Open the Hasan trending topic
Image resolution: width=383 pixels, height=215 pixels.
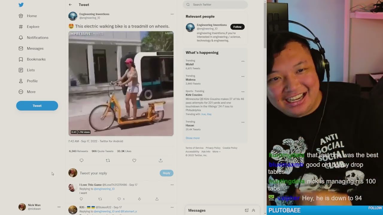coord(190,125)
